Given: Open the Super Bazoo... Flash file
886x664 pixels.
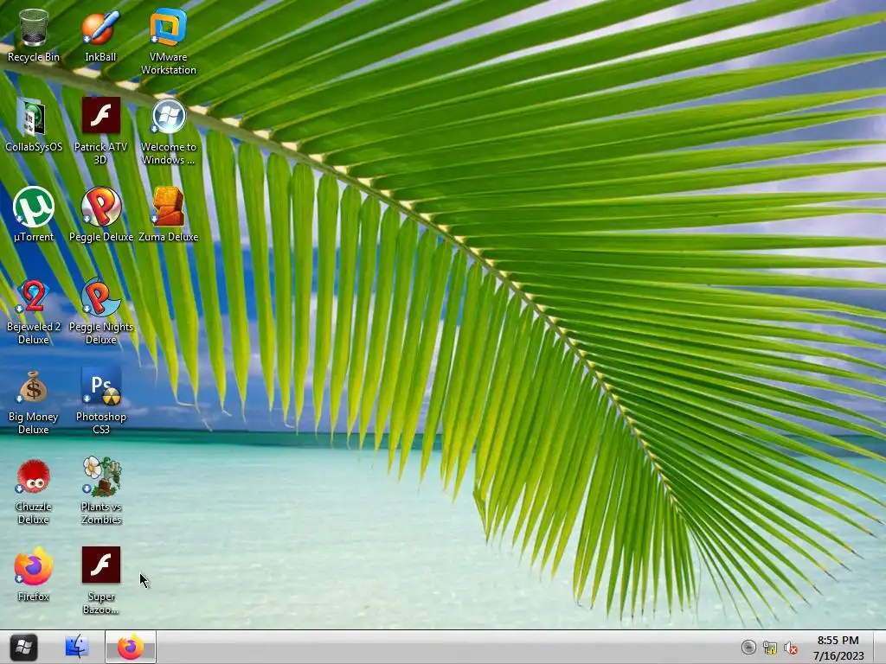Looking at the screenshot, I should [x=100, y=580].
